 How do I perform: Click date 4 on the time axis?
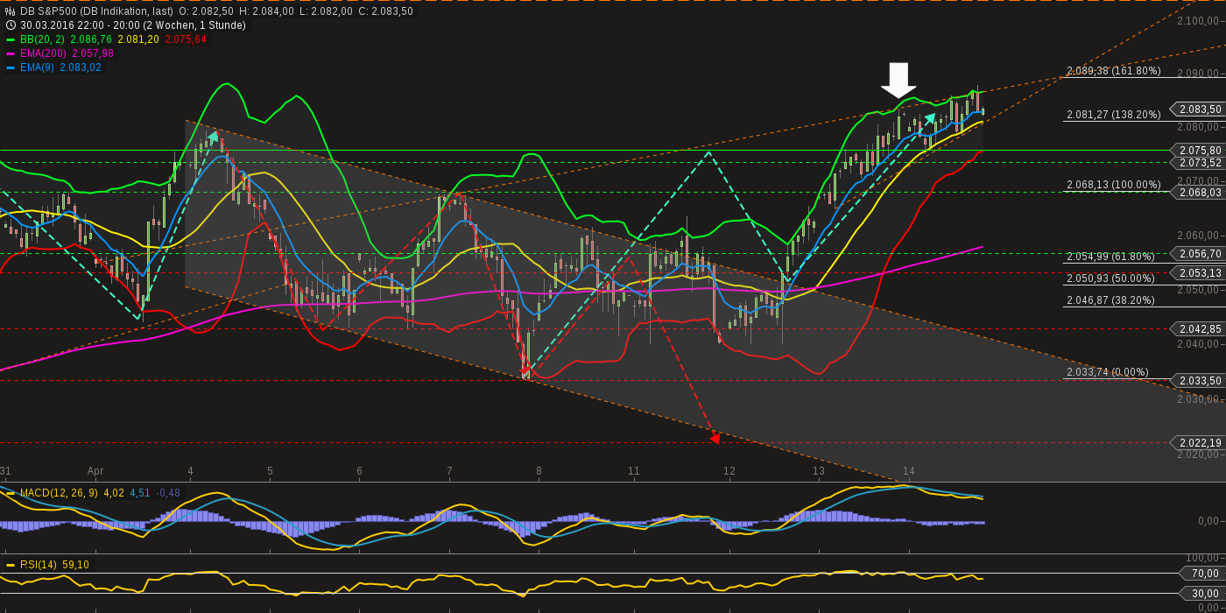pyautogui.click(x=190, y=471)
